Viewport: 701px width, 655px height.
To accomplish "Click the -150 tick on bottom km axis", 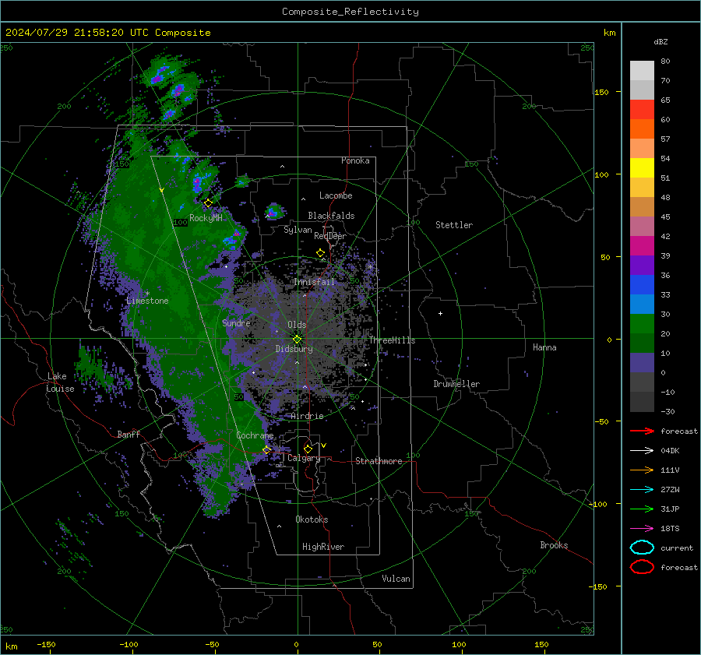I will click(46, 645).
